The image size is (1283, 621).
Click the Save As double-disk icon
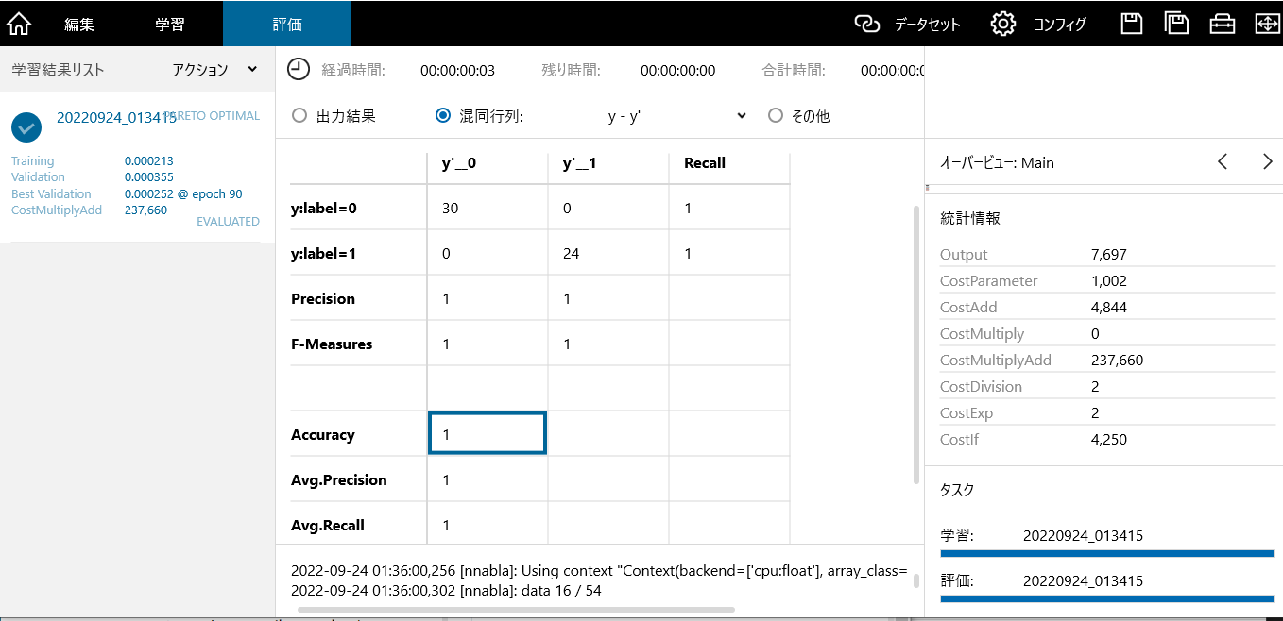1176,24
